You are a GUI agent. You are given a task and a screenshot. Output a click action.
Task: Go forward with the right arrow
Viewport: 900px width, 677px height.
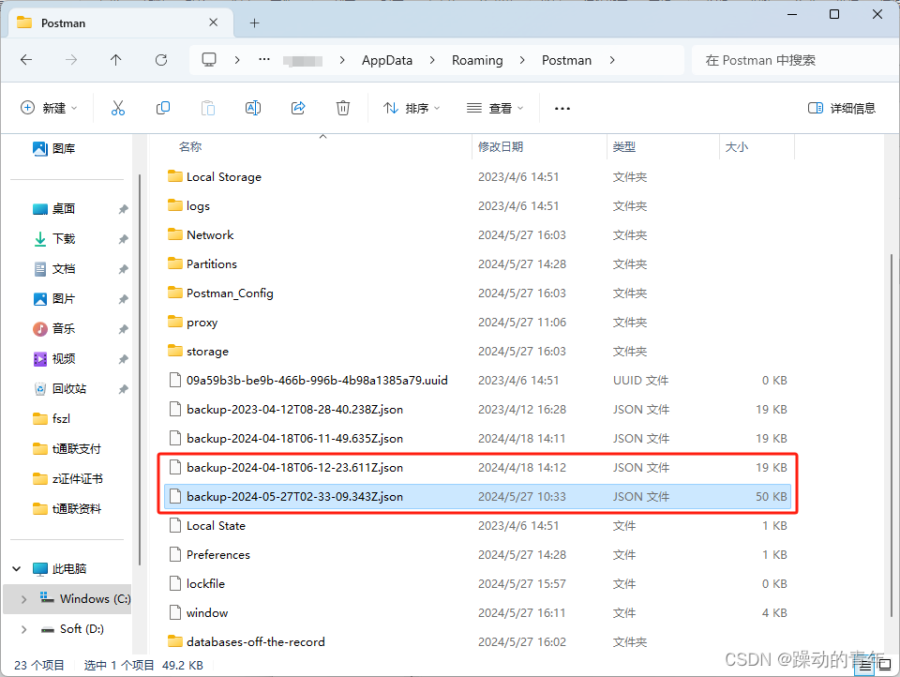click(71, 60)
